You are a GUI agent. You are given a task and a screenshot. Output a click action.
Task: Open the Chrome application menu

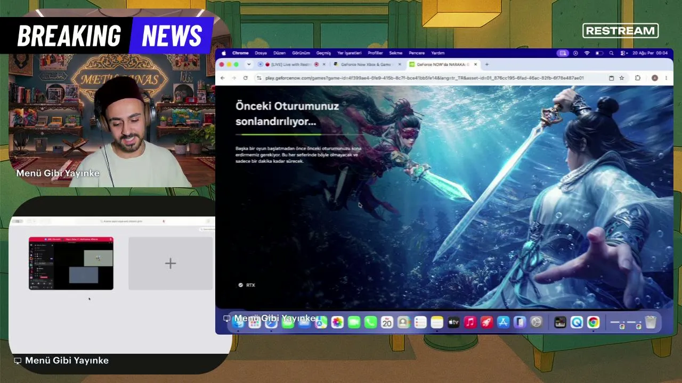(240, 53)
